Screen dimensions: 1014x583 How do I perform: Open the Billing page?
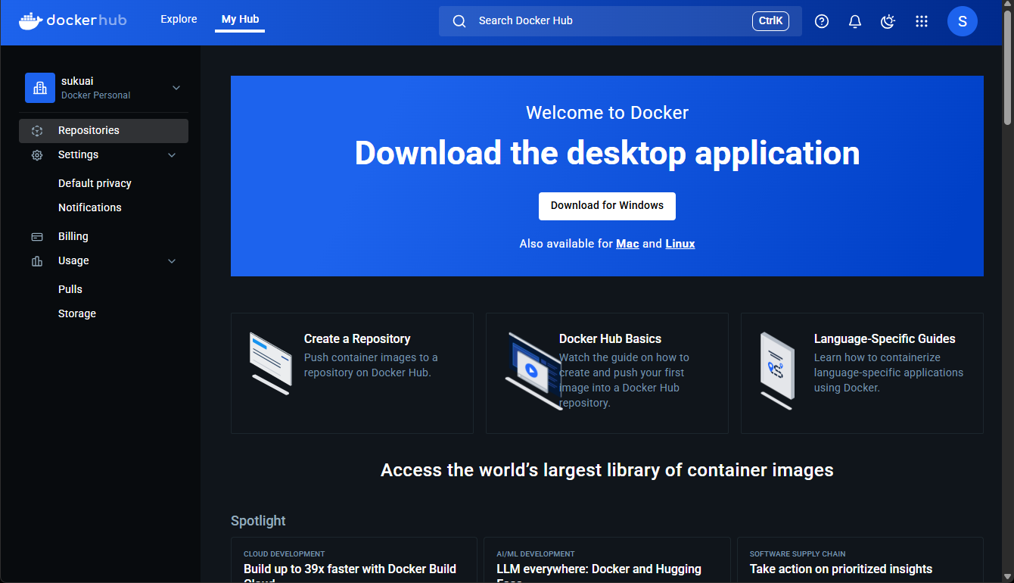click(x=73, y=236)
